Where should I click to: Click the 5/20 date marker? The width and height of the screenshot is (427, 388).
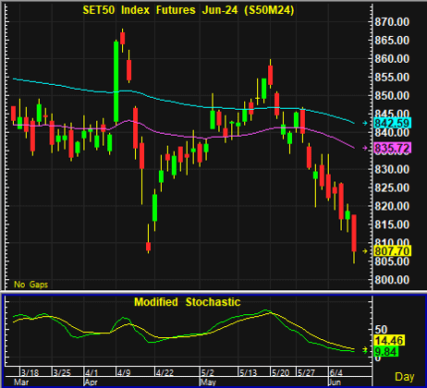click(x=280, y=372)
